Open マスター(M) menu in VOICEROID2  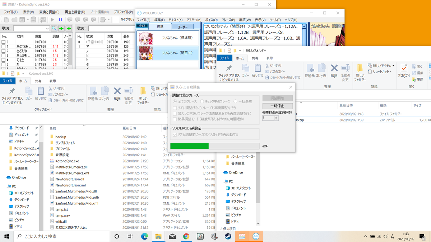click(x=194, y=20)
